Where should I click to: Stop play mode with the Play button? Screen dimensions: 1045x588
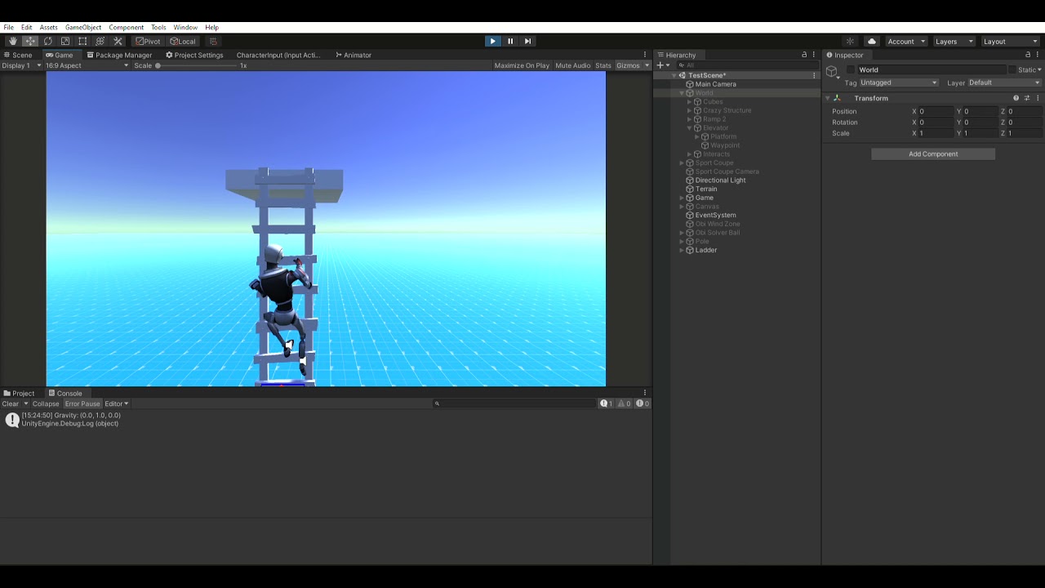492,41
